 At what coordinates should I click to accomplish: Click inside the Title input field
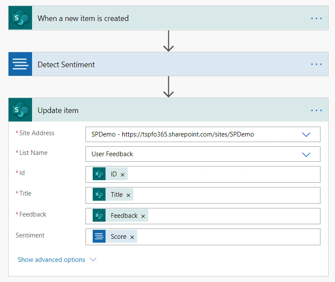tap(203, 195)
